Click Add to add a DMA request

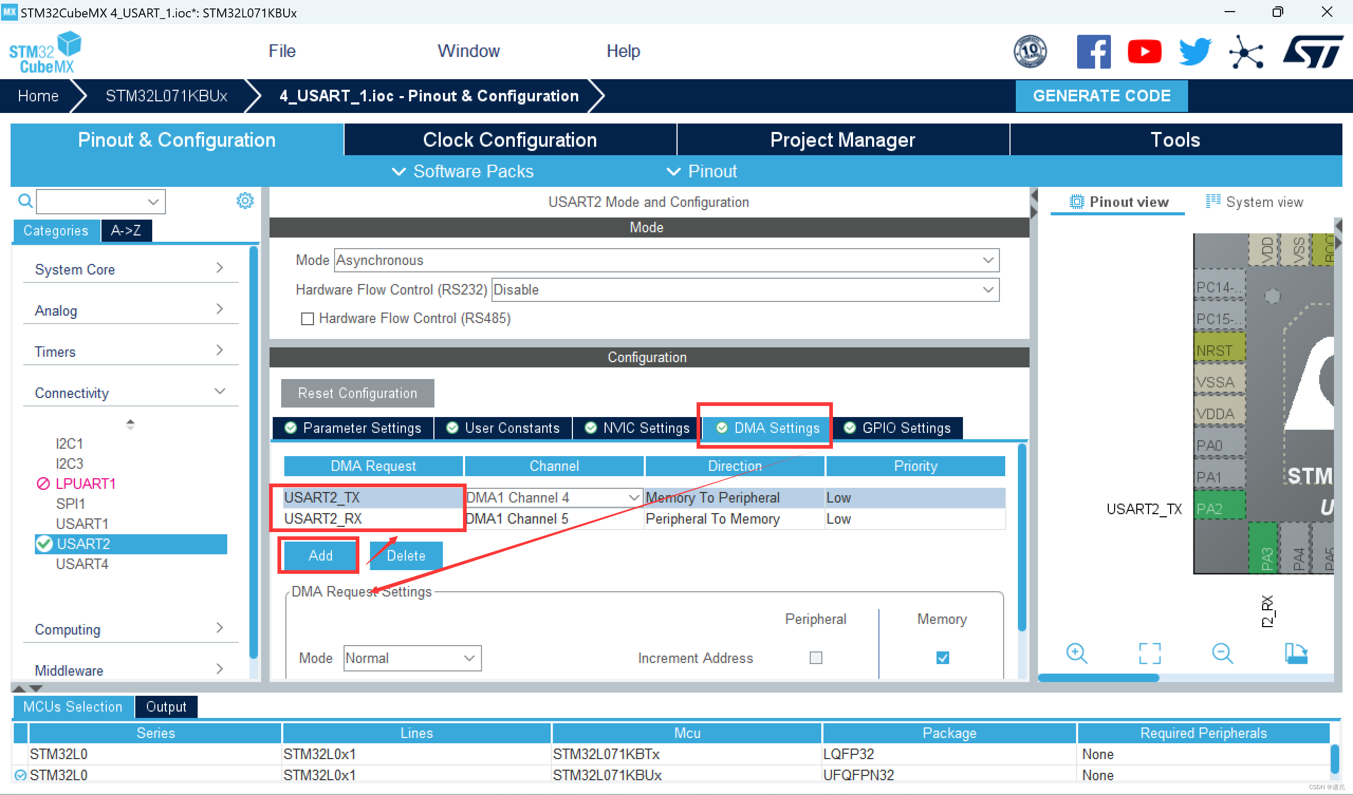(x=320, y=555)
